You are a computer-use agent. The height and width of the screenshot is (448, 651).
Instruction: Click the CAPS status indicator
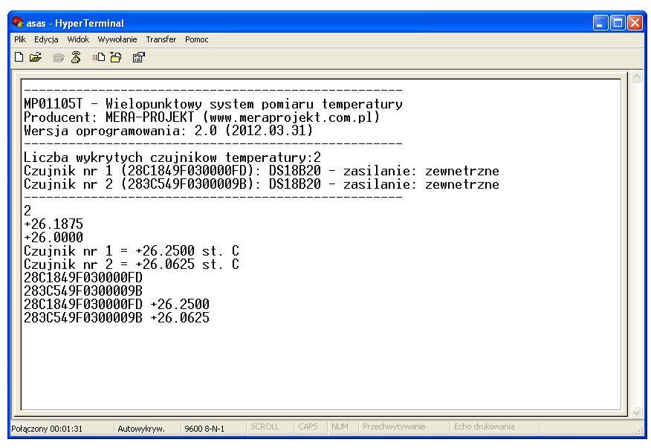click(308, 426)
